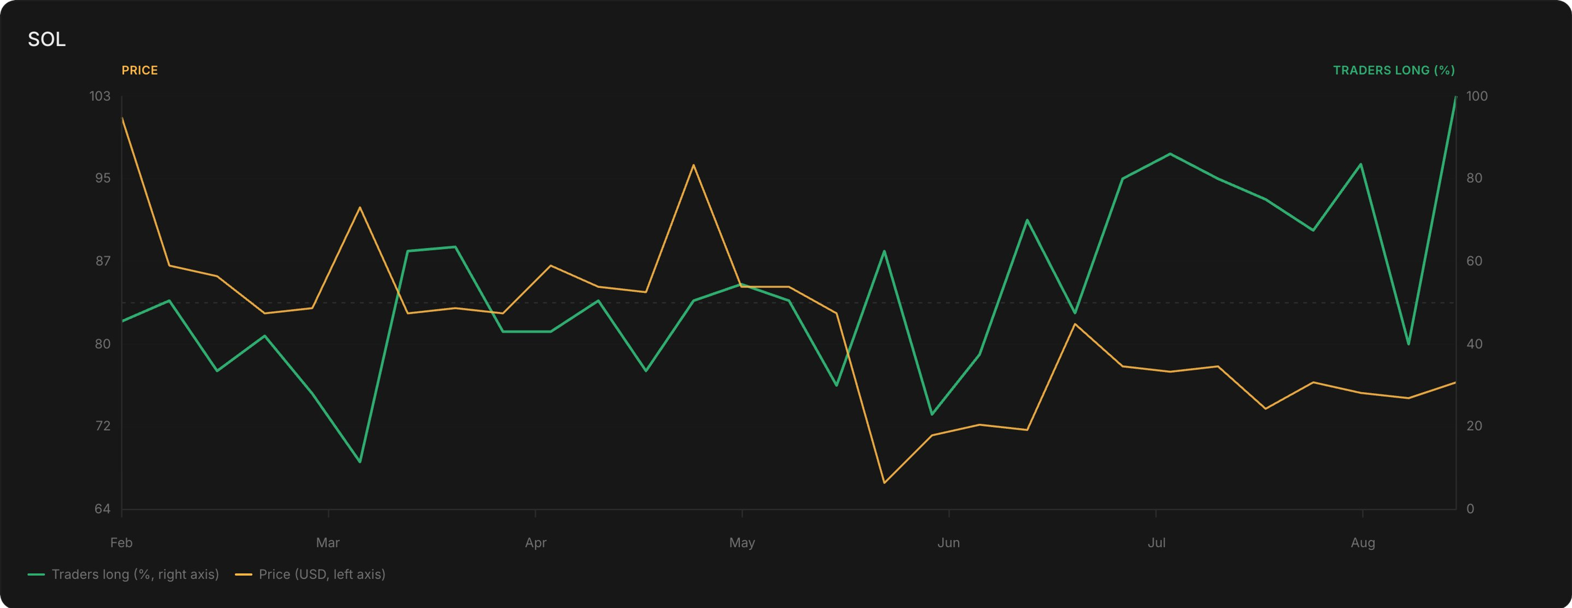This screenshot has height=608, width=1572.
Task: Click the Jun label on the x-axis
Action: click(949, 542)
